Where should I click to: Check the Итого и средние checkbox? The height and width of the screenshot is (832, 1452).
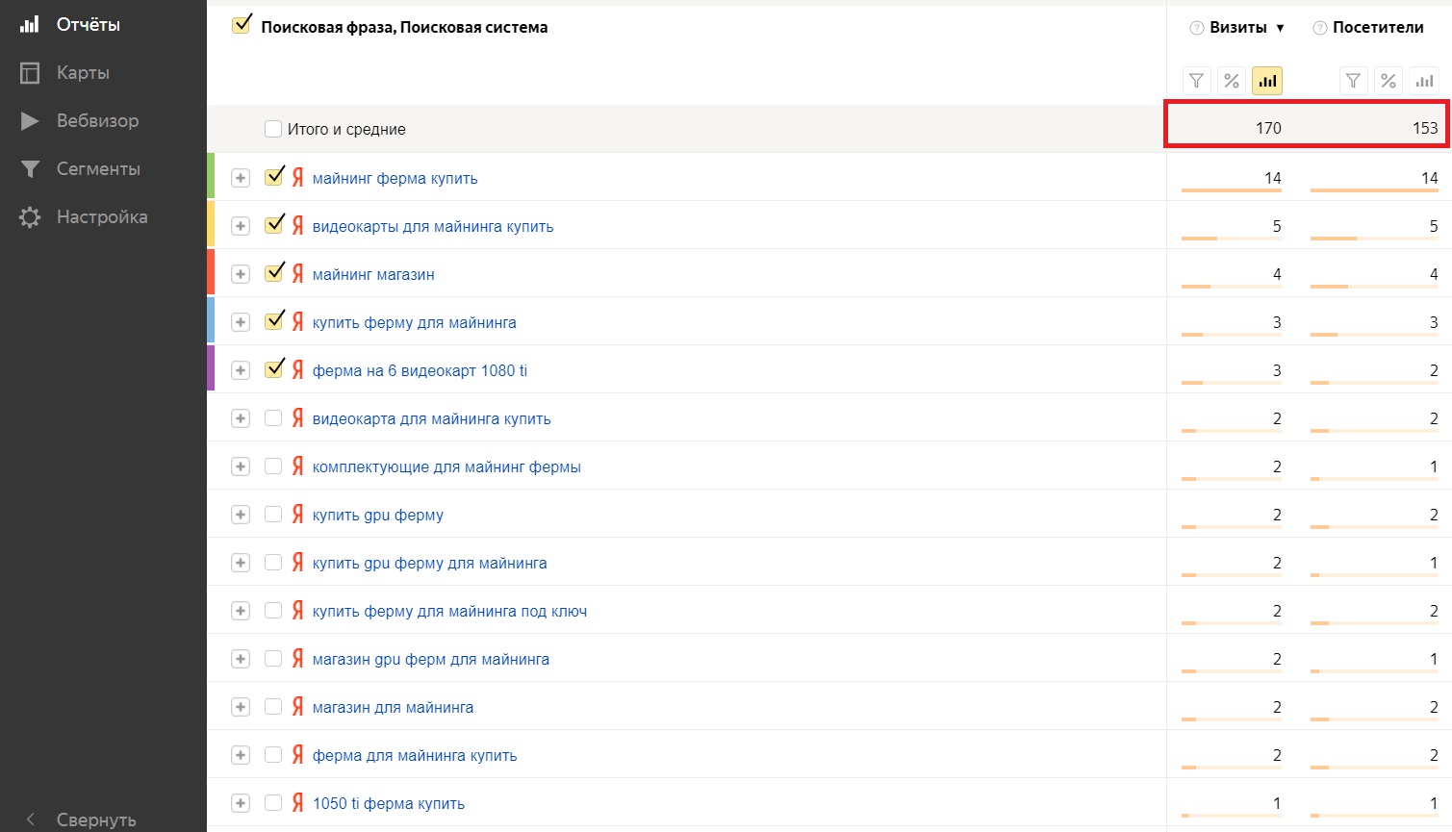(273, 129)
